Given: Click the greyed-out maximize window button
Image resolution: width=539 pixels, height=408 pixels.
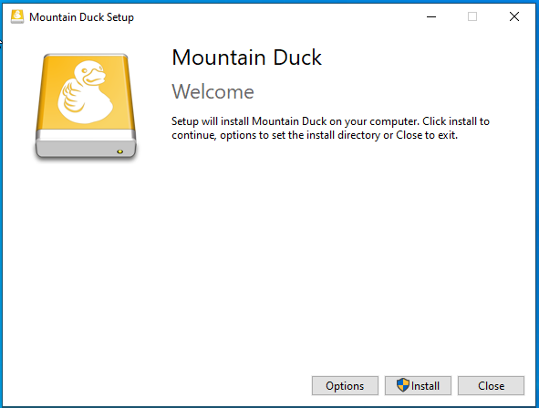Looking at the screenshot, I should [x=472, y=16].
